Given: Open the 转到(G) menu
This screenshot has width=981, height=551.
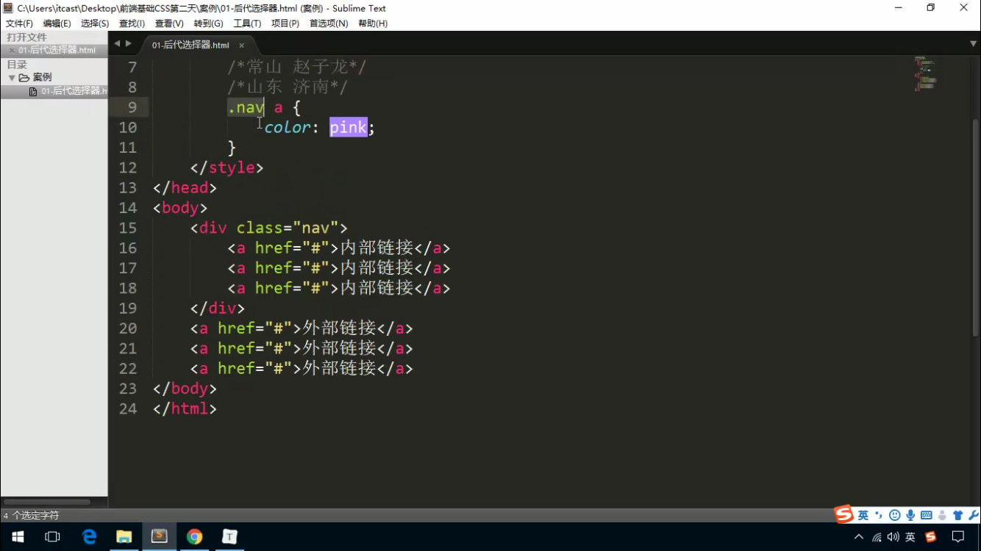Looking at the screenshot, I should 208,24.
